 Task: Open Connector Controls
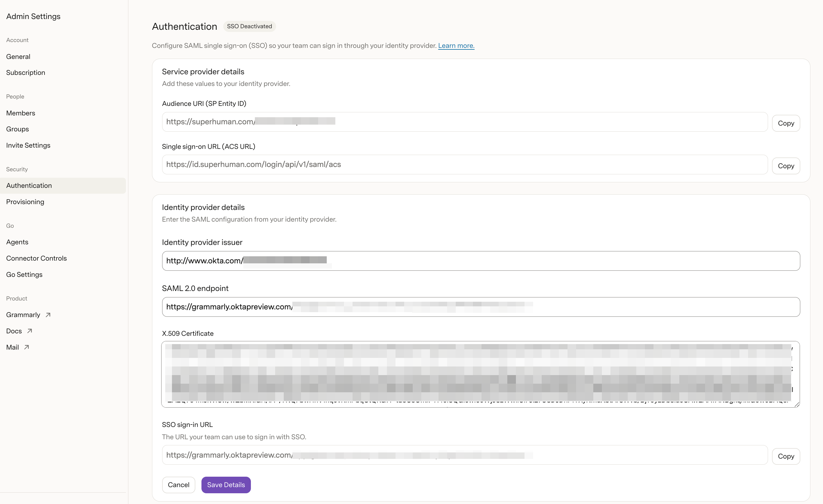click(x=37, y=258)
